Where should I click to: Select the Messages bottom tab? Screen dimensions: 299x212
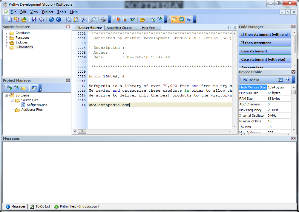(16, 206)
